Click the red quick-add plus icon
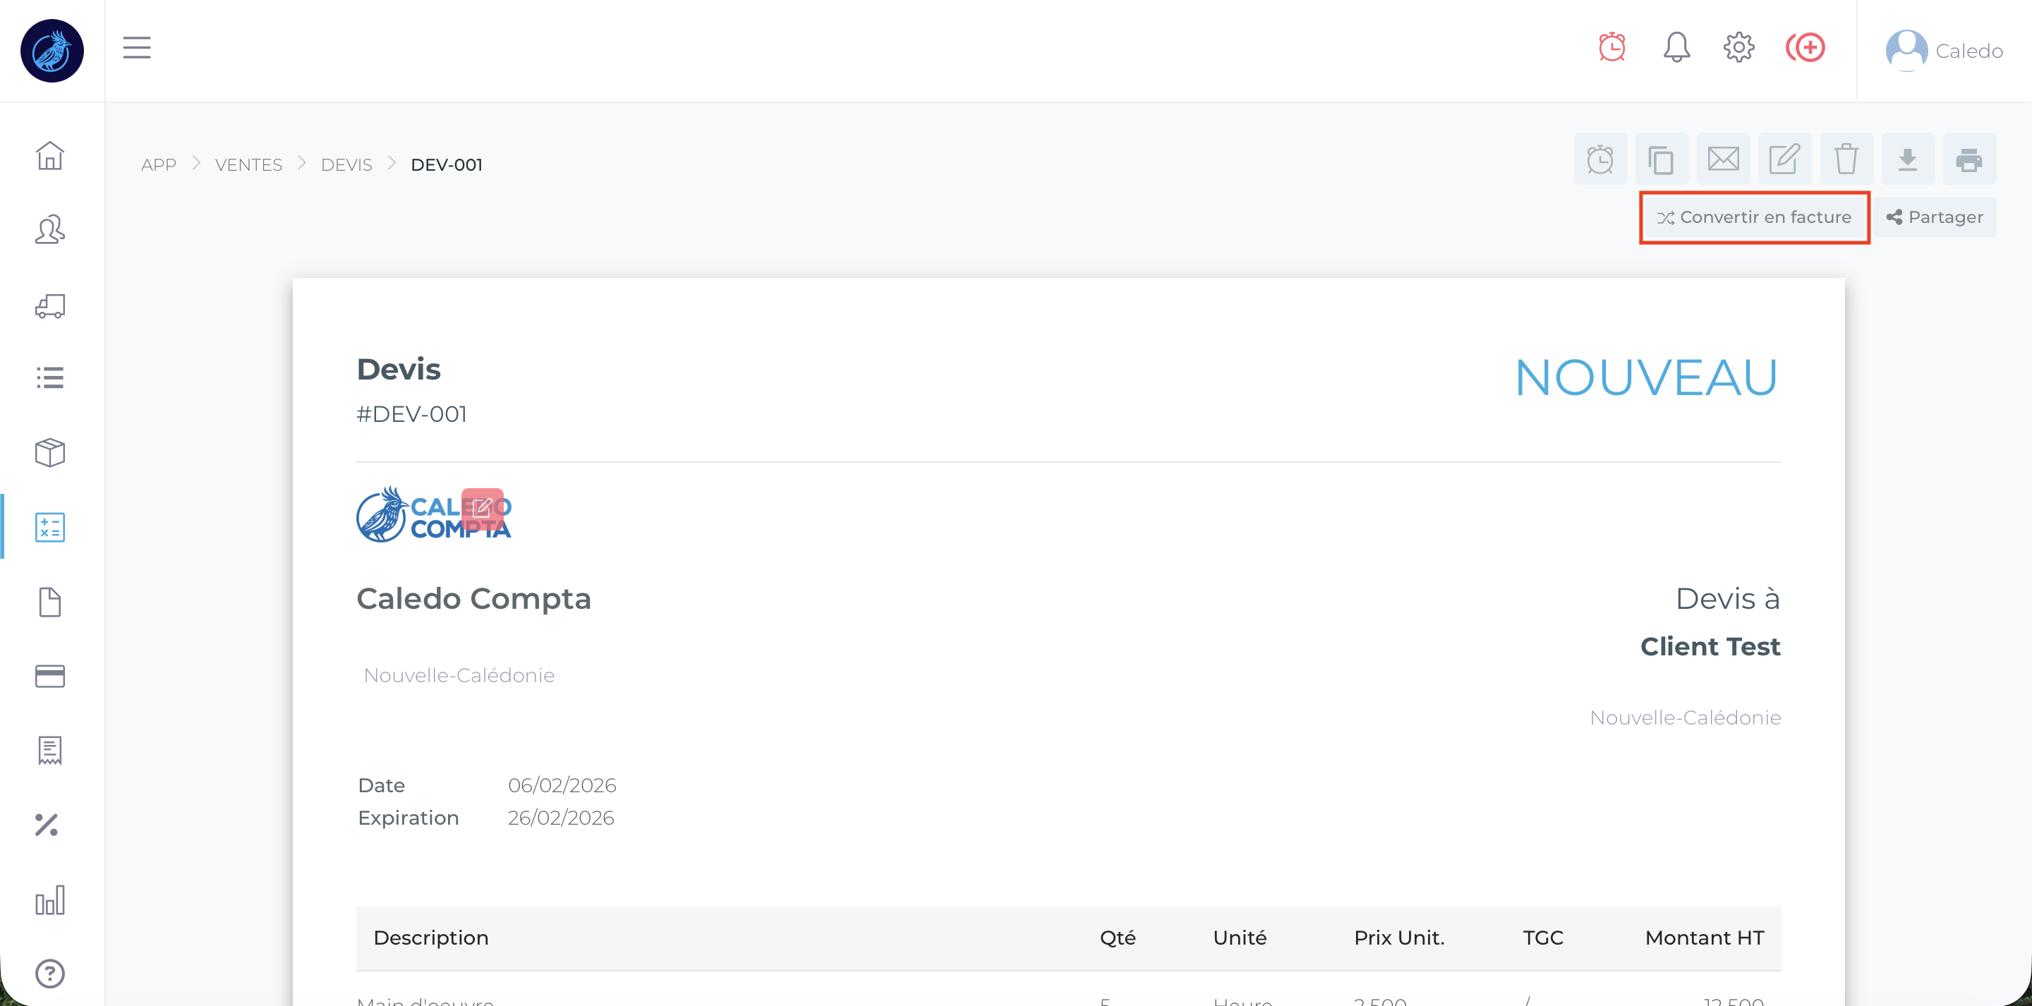Image resolution: width=2032 pixels, height=1006 pixels. (x=1806, y=48)
